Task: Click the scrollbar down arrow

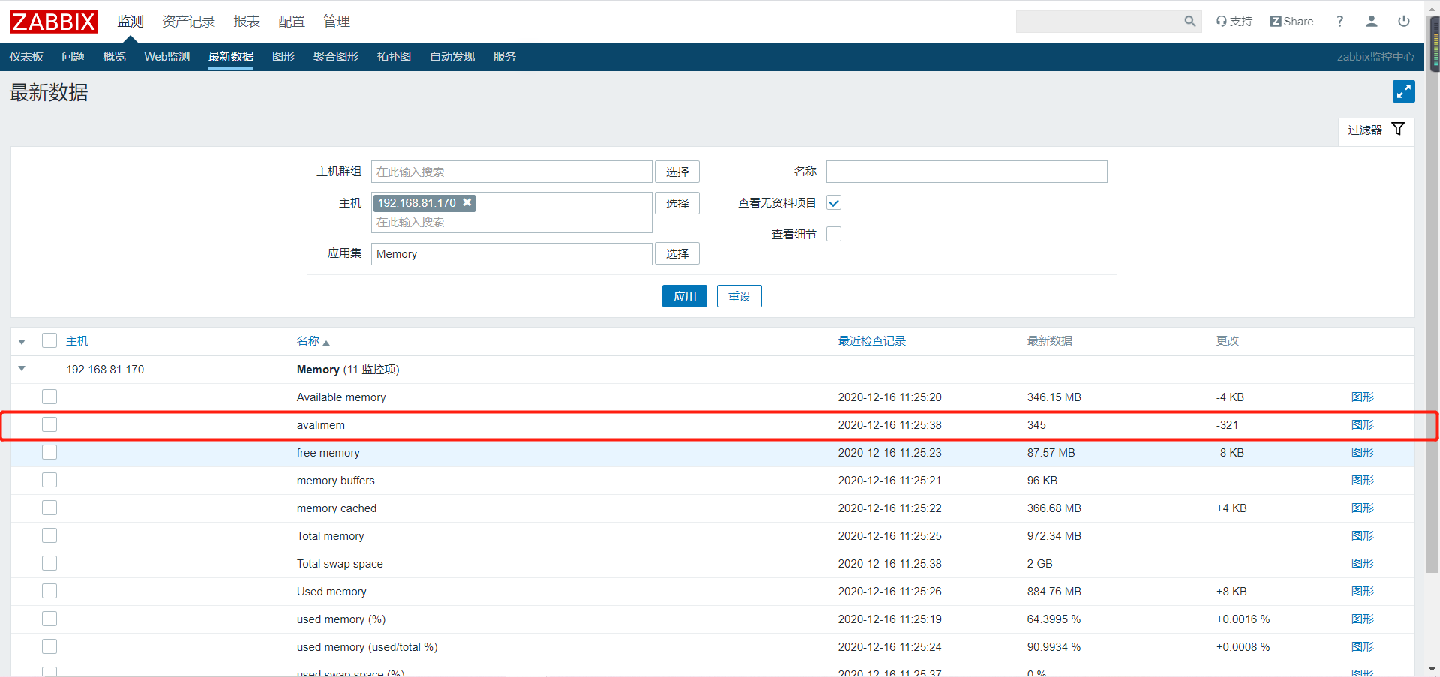Action: (x=1432, y=669)
